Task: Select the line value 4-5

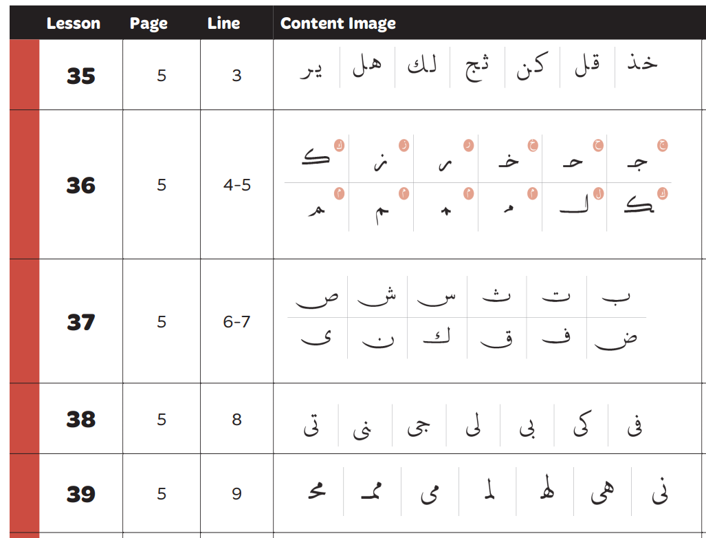Action: coord(236,185)
